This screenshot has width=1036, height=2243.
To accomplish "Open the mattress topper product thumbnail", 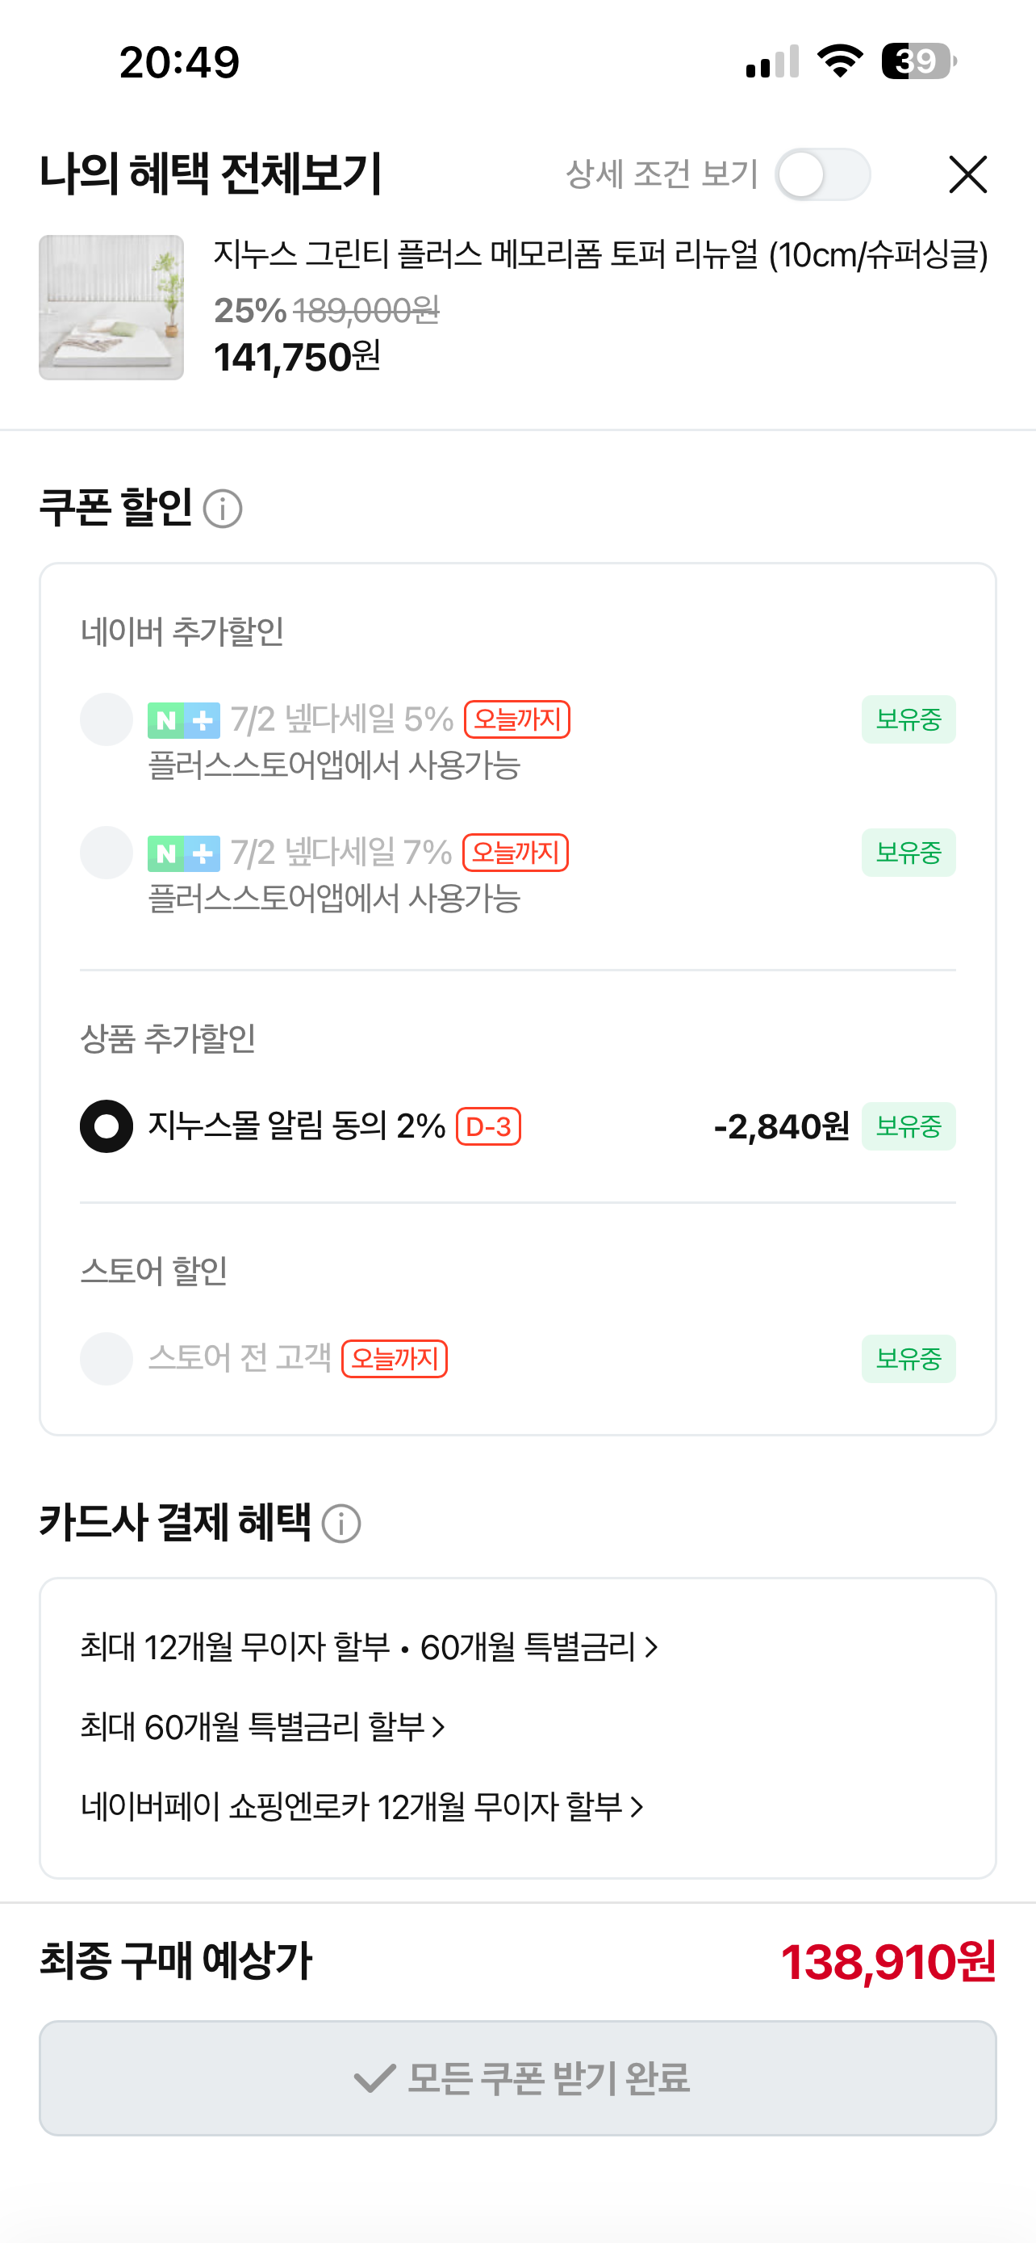I will pyautogui.click(x=111, y=308).
